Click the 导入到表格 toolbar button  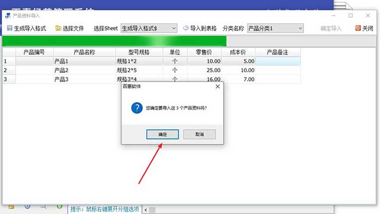tap(200, 28)
